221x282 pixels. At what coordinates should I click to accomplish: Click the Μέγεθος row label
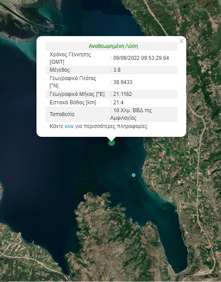(60, 70)
